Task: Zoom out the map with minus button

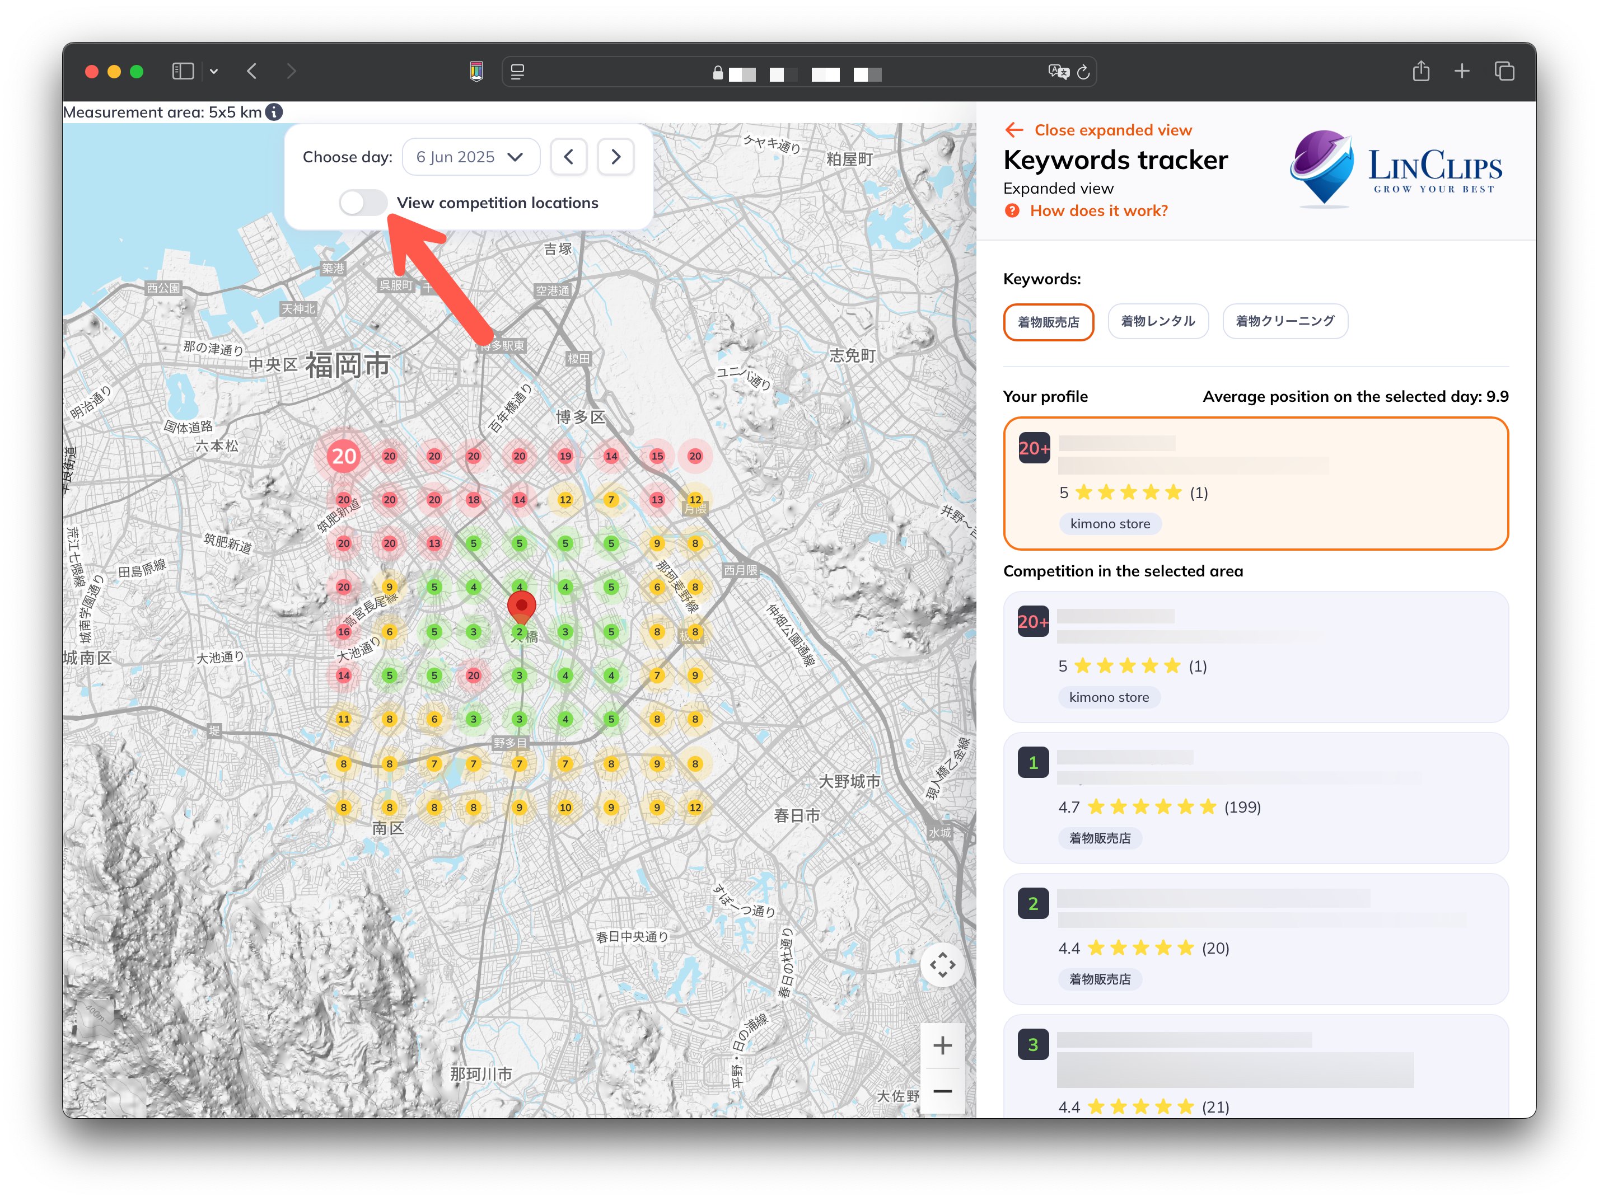Action: tap(942, 1091)
